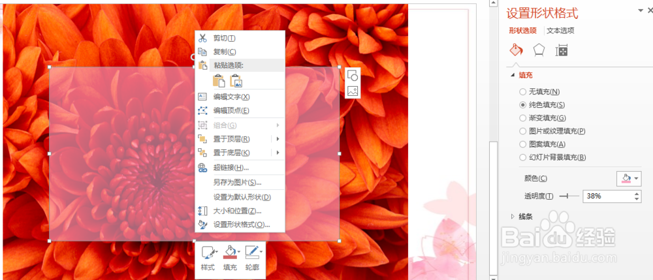Viewport: 653px width, 280px height.
Task: Click the picture icon beside the selected shape
Action: tap(353, 91)
